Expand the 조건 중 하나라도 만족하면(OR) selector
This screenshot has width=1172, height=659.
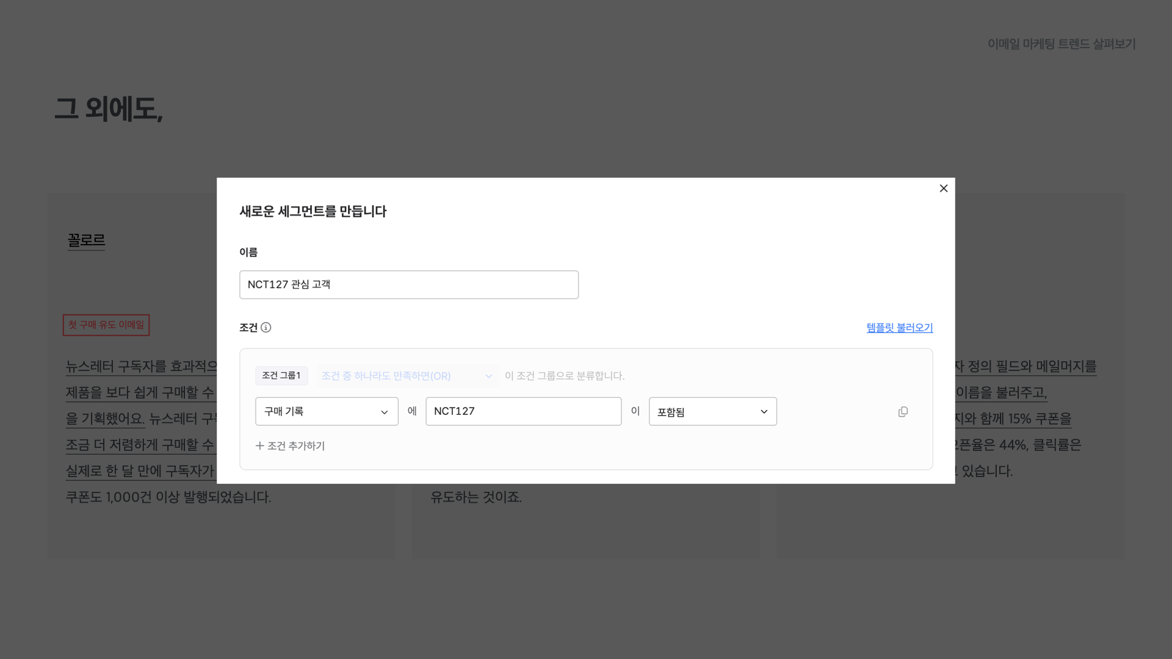407,376
